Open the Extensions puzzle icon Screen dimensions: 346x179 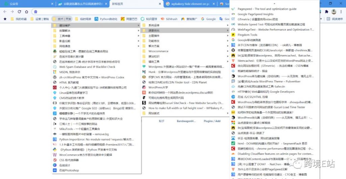[327, 12]
